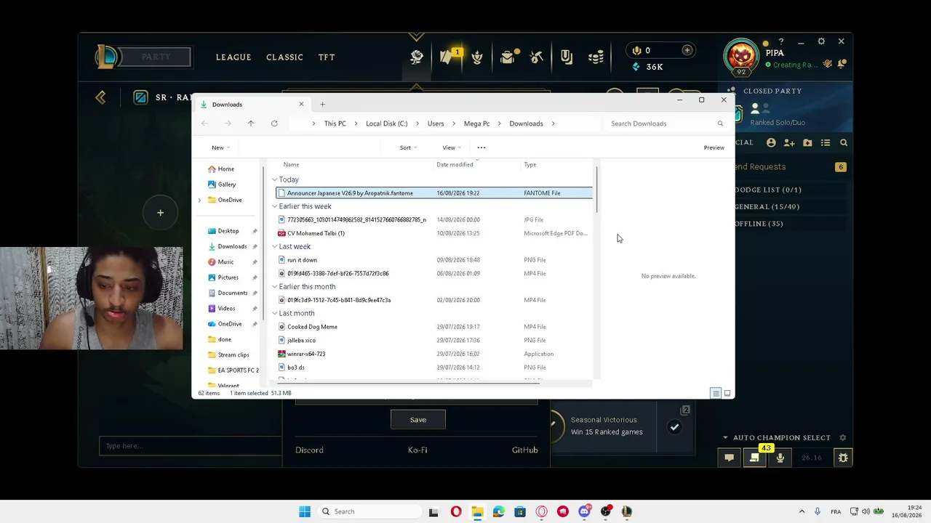This screenshot has width=931, height=523.
Task: Go up one folder level
Action: [x=251, y=123]
